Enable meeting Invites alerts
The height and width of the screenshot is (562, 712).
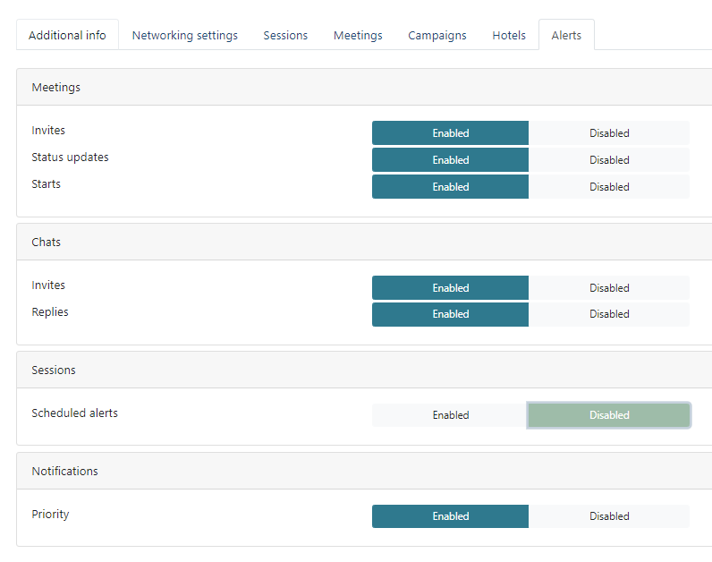tap(450, 133)
